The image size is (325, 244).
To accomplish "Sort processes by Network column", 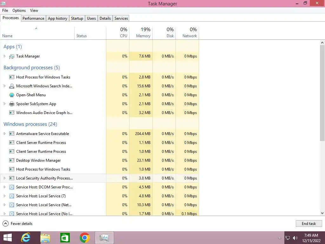I will pyautogui.click(x=187, y=33).
